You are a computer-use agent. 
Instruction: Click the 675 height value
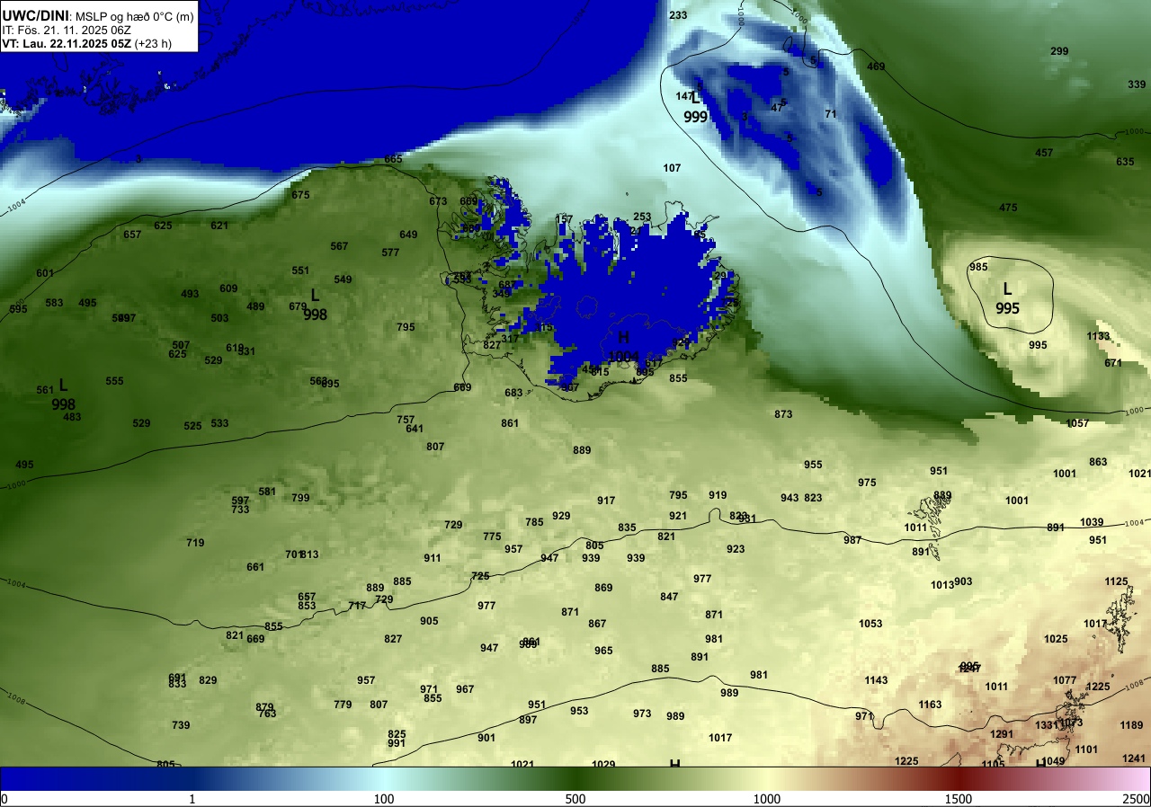(300, 195)
